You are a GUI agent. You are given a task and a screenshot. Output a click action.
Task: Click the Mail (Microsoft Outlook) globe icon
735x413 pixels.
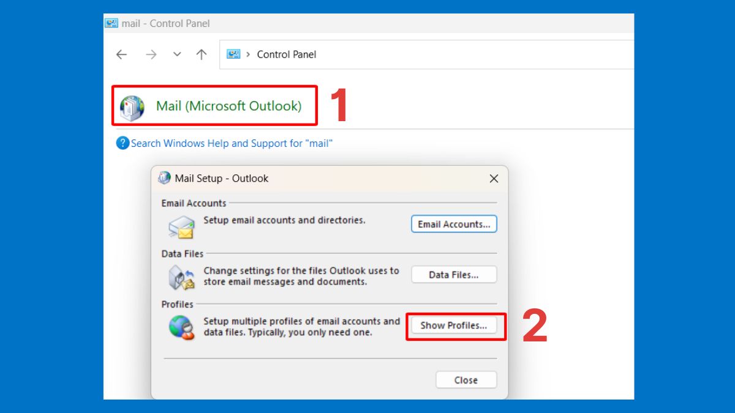[x=132, y=108]
